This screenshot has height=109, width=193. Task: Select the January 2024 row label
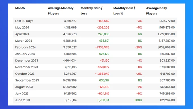pos(25,54)
